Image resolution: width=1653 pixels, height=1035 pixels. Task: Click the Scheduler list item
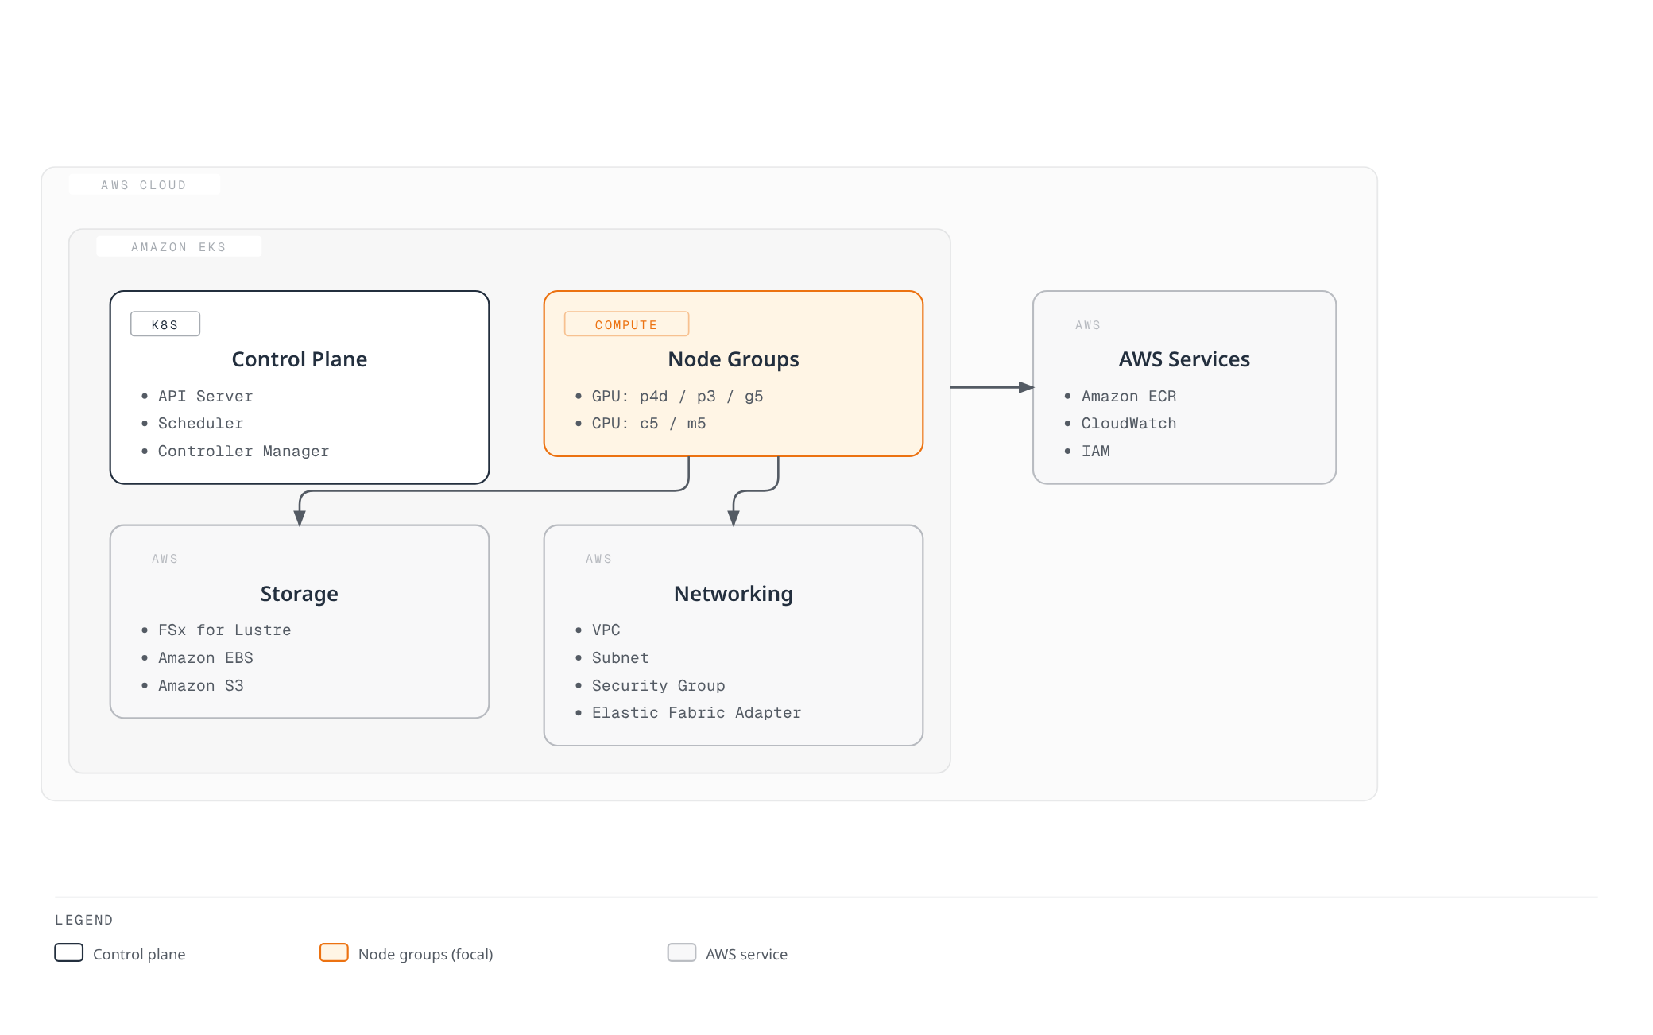[200, 424]
